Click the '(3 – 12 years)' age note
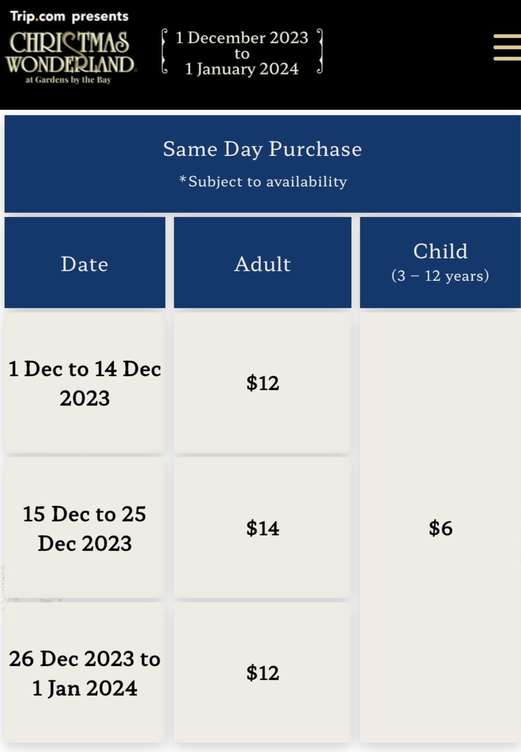The height and width of the screenshot is (752, 521). [440, 276]
